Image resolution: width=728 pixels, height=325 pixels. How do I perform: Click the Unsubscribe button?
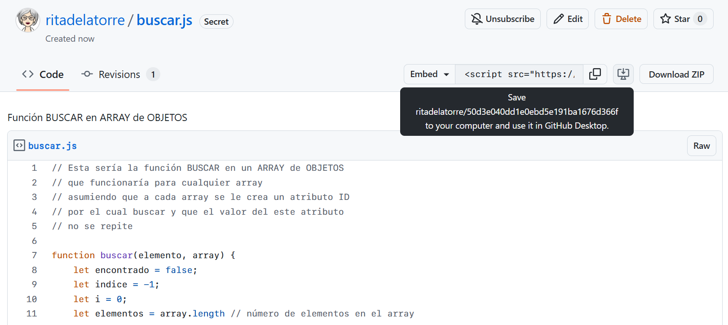click(x=503, y=19)
